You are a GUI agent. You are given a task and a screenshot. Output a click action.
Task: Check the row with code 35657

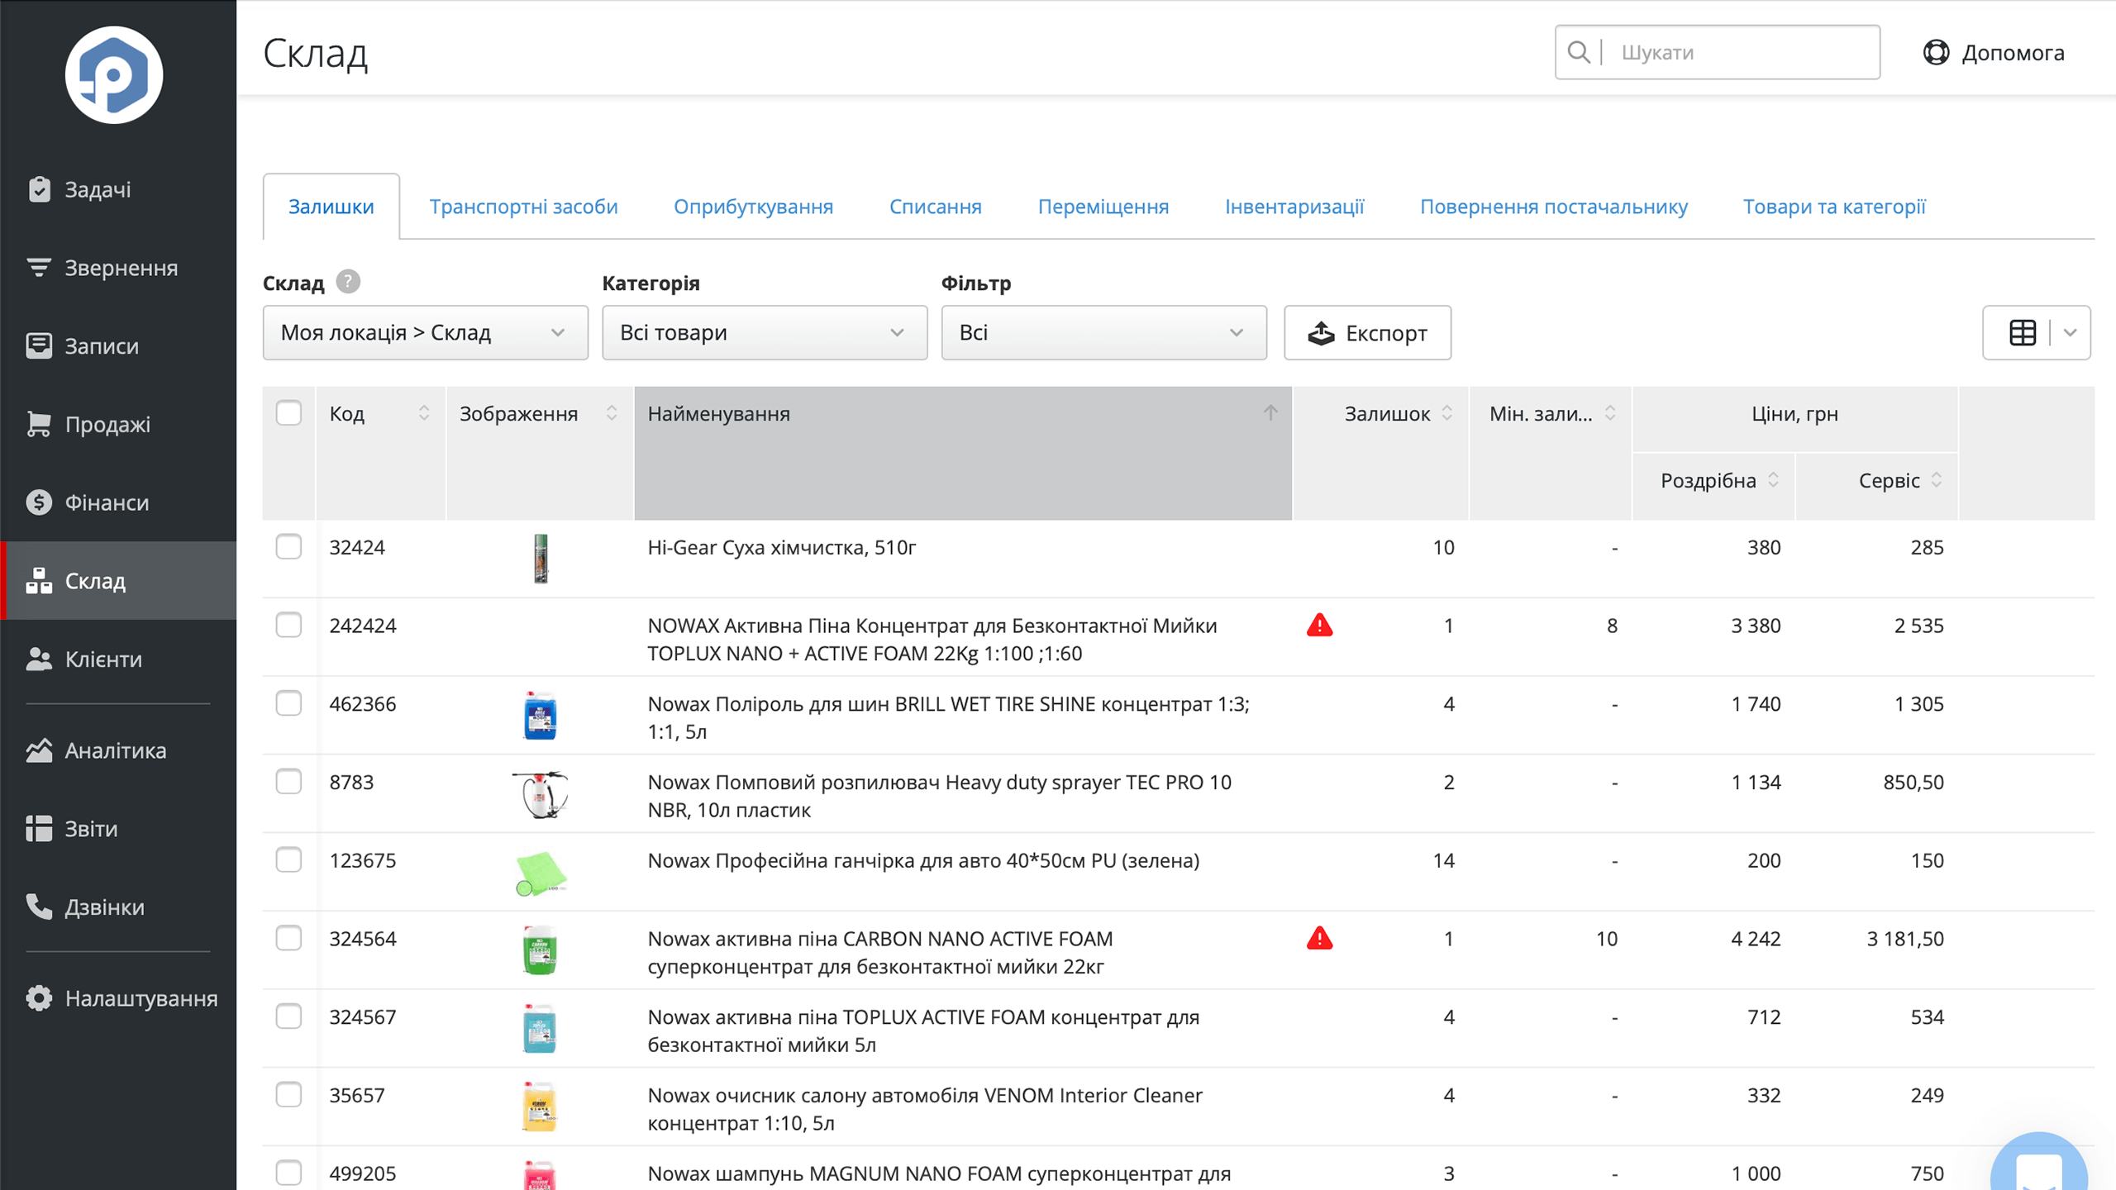tap(288, 1095)
